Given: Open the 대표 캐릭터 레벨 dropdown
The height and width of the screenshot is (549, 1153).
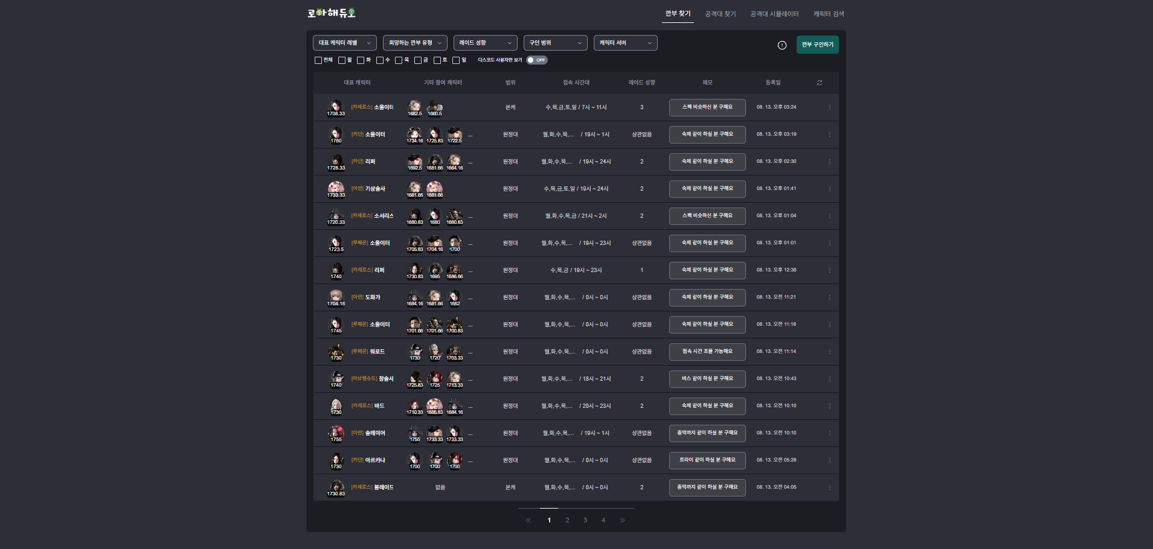Looking at the screenshot, I should 344,43.
